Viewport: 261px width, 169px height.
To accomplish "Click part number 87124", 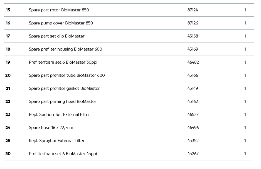I will pyautogui.click(x=193, y=10).
